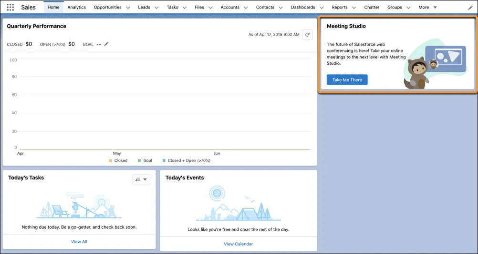Switch to the Chatter tab

coord(372,7)
